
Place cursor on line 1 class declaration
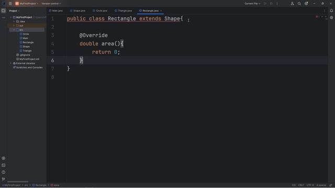coord(125,19)
